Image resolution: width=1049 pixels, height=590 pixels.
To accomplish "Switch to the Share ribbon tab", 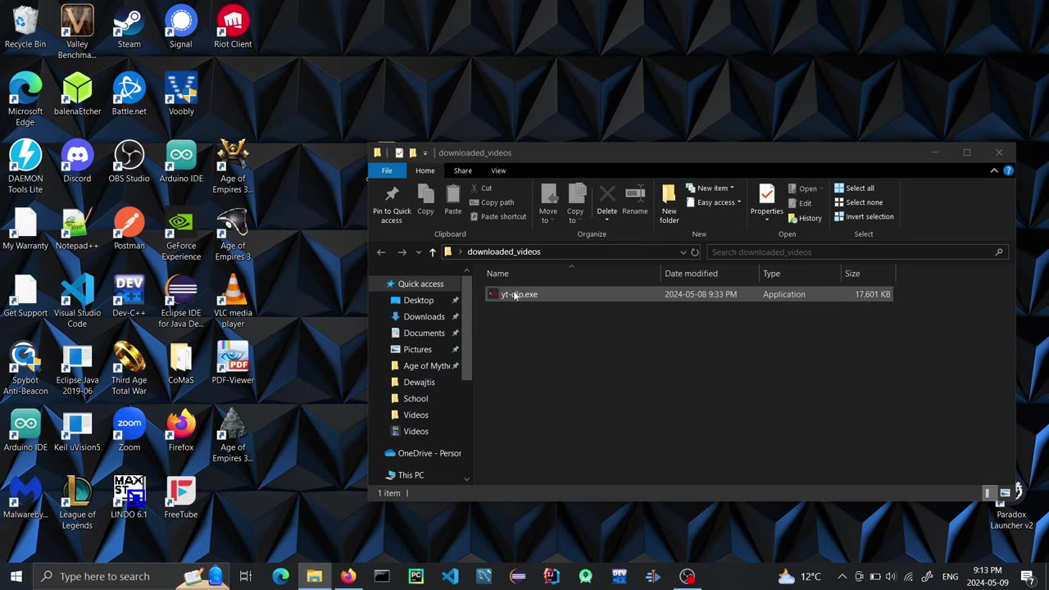I will (462, 170).
